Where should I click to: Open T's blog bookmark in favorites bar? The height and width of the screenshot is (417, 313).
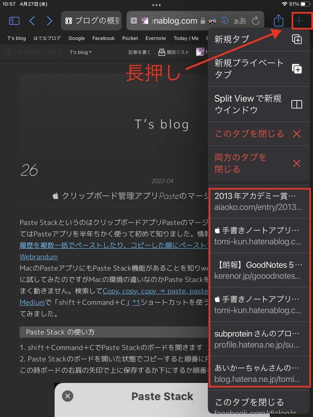(17, 38)
